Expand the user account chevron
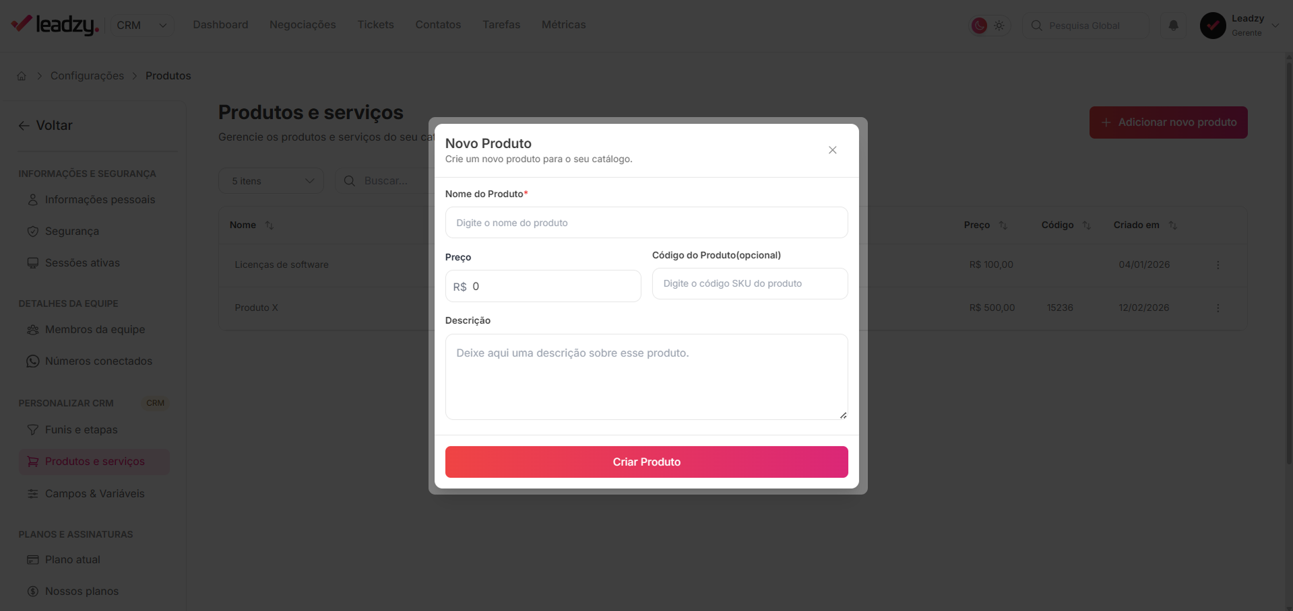This screenshot has width=1293, height=611. pyautogui.click(x=1275, y=26)
